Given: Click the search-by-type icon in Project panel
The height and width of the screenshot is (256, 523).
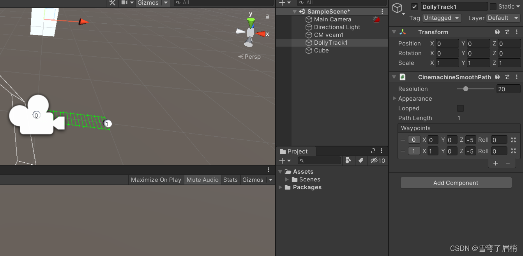Looking at the screenshot, I should [348, 160].
